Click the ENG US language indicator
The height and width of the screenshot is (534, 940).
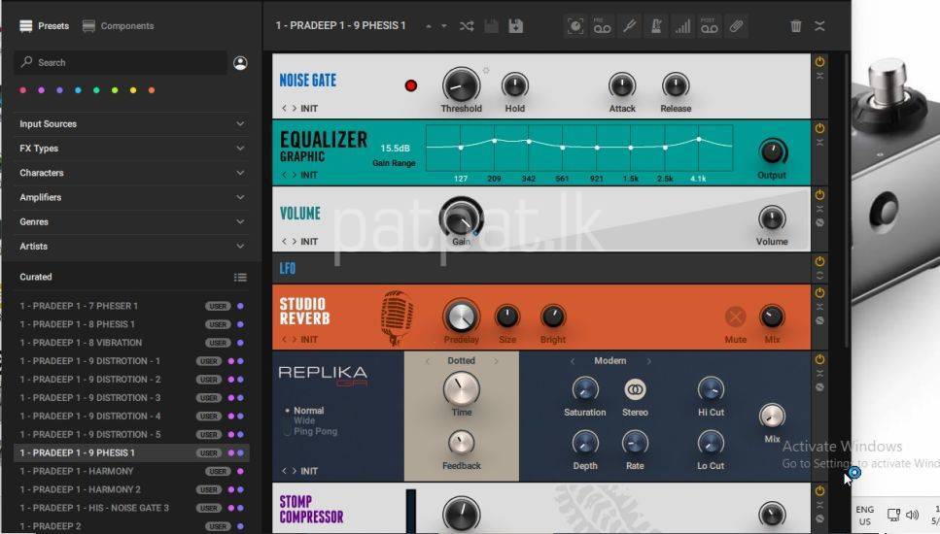(864, 515)
